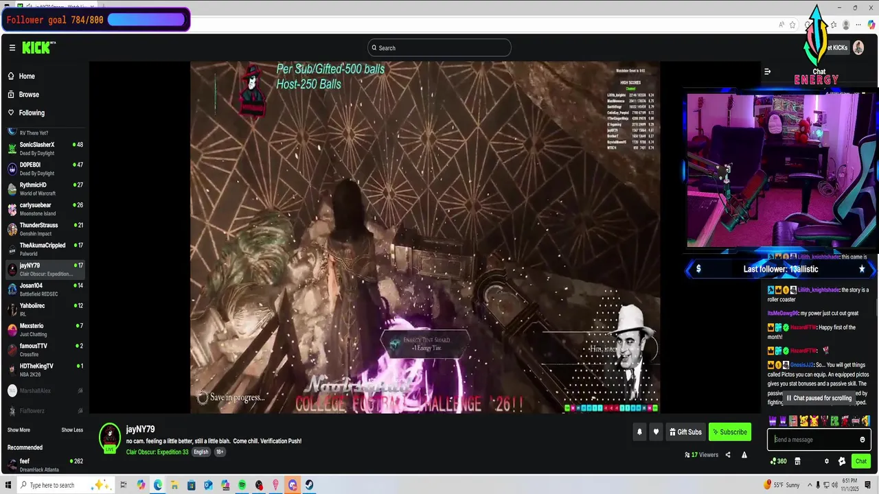Open Outlook from taskbar
Image resolution: width=879 pixels, height=494 pixels.
(x=208, y=485)
